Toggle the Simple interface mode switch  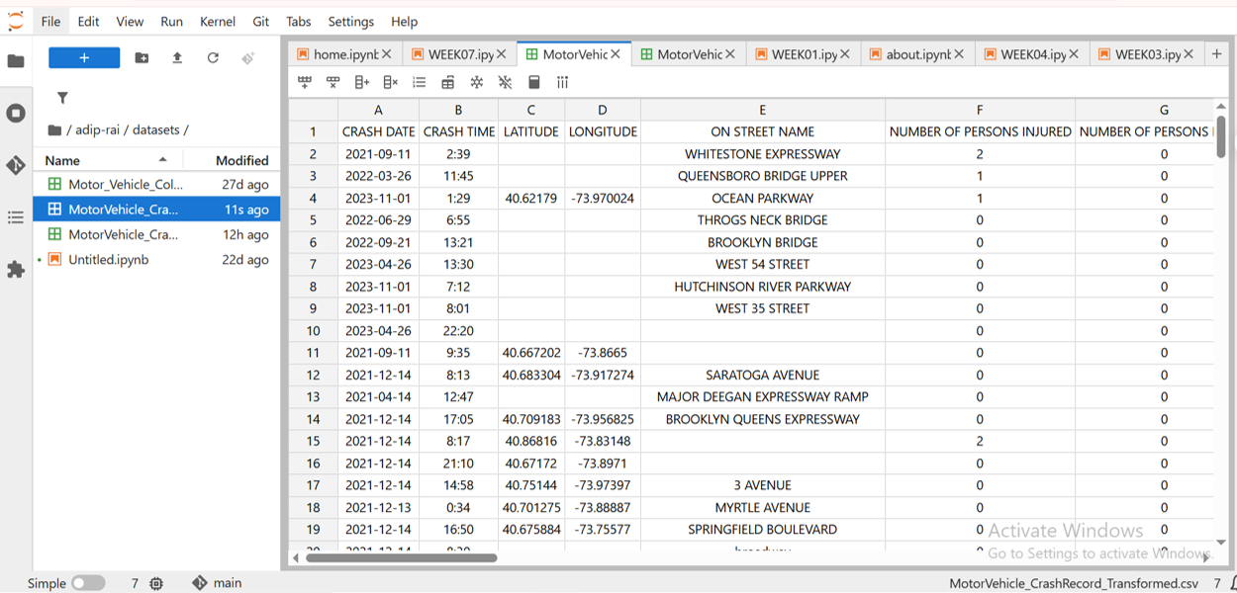(x=87, y=583)
